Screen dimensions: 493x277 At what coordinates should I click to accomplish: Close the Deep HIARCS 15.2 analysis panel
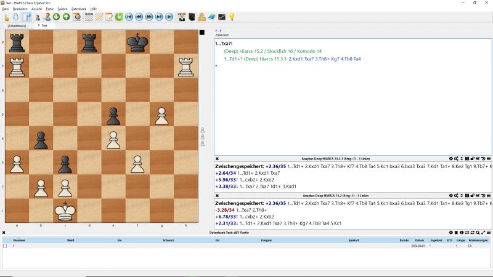(218, 195)
